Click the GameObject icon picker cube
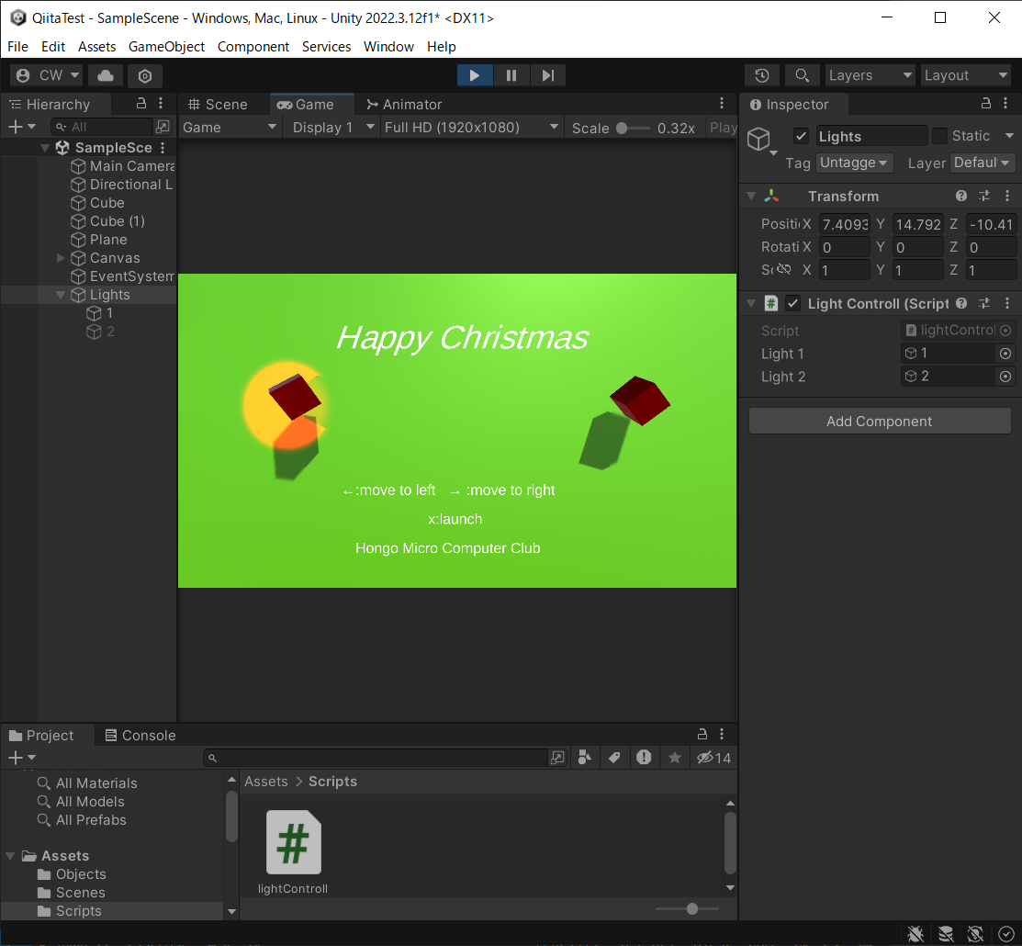The width and height of the screenshot is (1022, 946). [760, 141]
